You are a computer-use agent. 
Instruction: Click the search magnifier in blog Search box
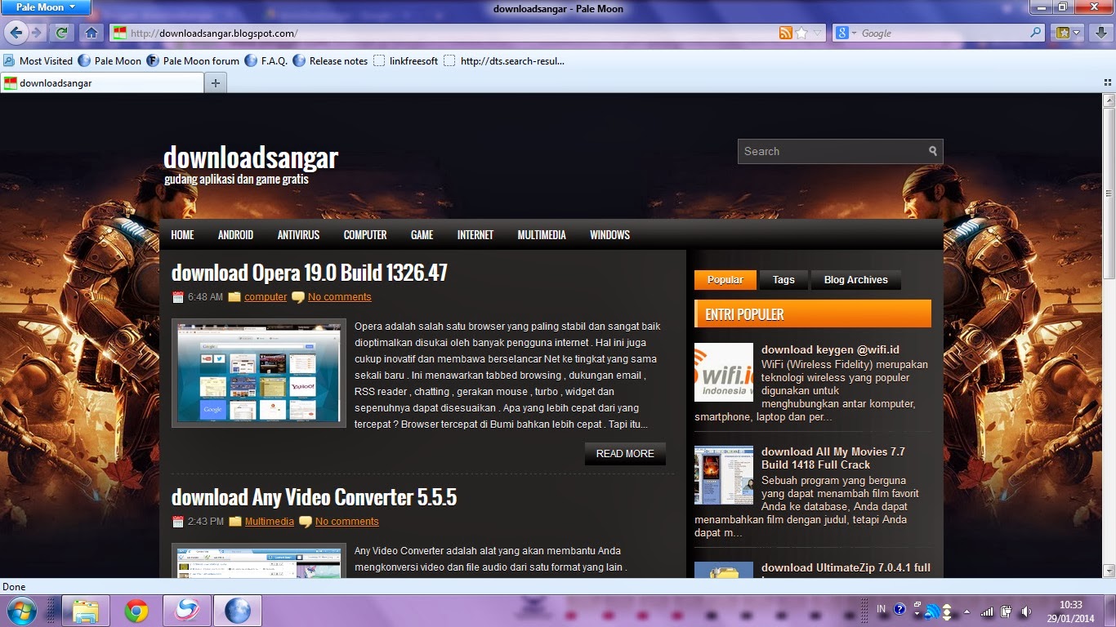click(x=933, y=151)
